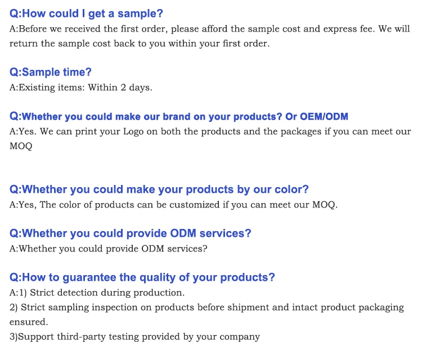Click the 'Existing items: Within 2 days' answer
Viewport: 422px width, 349px height.
(x=81, y=87)
